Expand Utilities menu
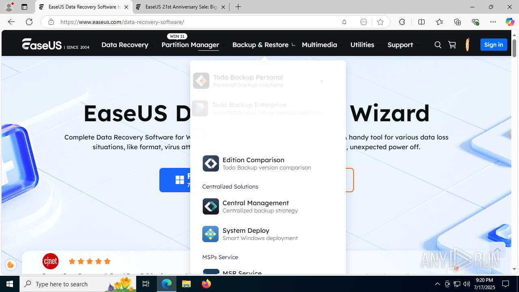The width and height of the screenshot is (519, 292). click(365, 45)
